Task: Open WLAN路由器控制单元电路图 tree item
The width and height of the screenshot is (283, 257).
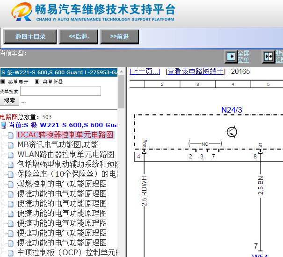Action: [65, 154]
